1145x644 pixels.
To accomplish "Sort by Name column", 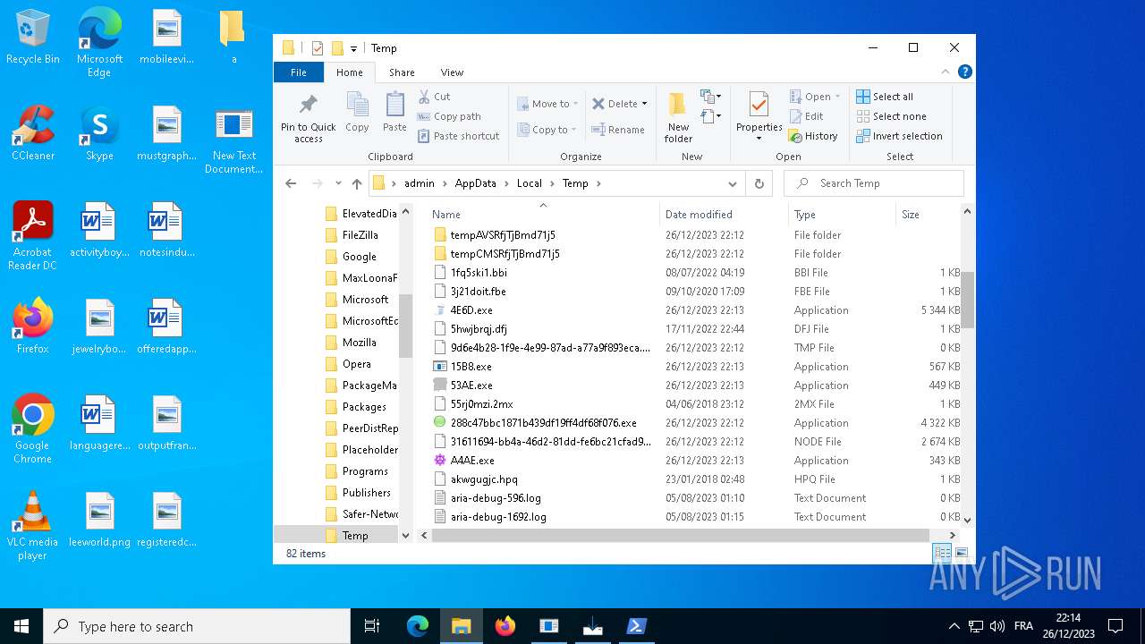I will click(x=543, y=215).
